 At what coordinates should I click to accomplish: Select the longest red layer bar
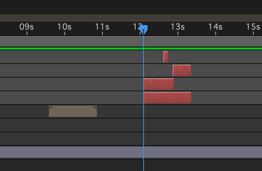(167, 98)
